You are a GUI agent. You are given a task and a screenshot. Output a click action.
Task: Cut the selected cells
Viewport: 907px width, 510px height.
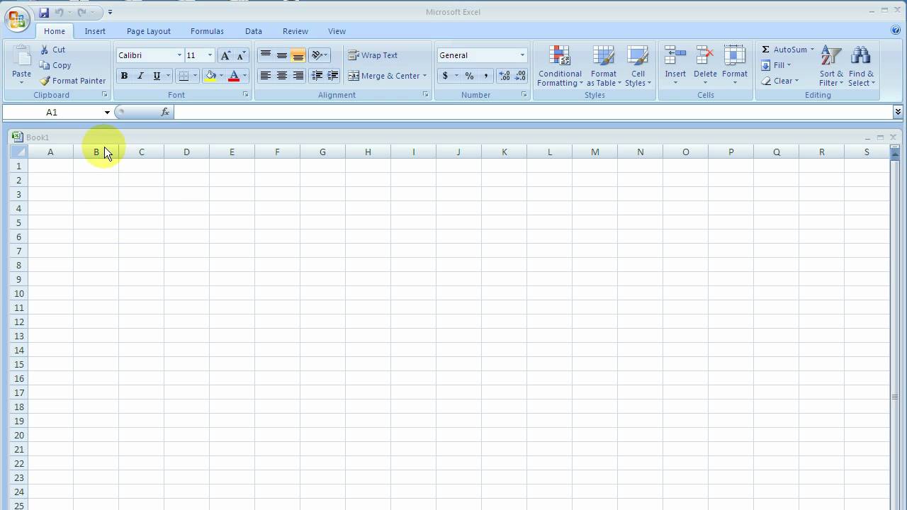pos(52,50)
